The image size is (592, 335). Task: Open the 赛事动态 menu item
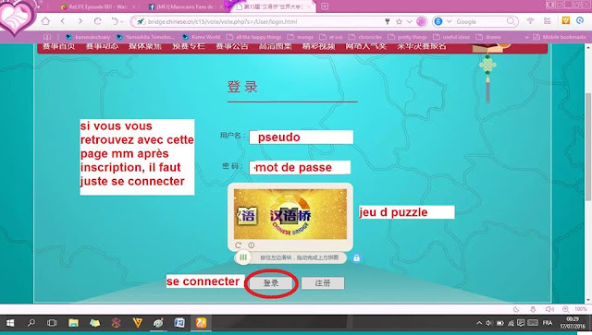click(102, 47)
